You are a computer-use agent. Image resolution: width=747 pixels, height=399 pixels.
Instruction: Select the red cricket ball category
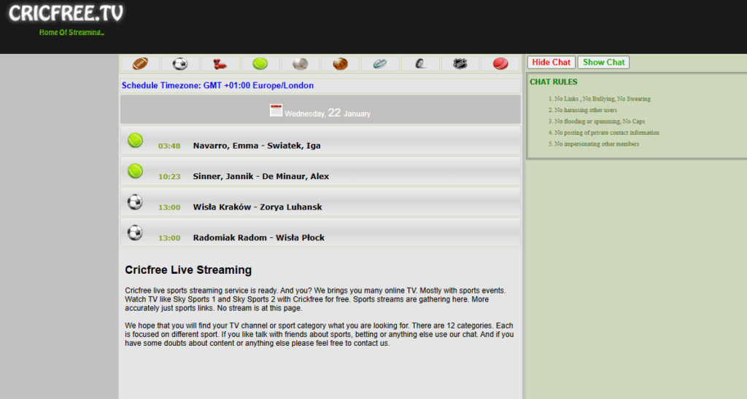[500, 64]
